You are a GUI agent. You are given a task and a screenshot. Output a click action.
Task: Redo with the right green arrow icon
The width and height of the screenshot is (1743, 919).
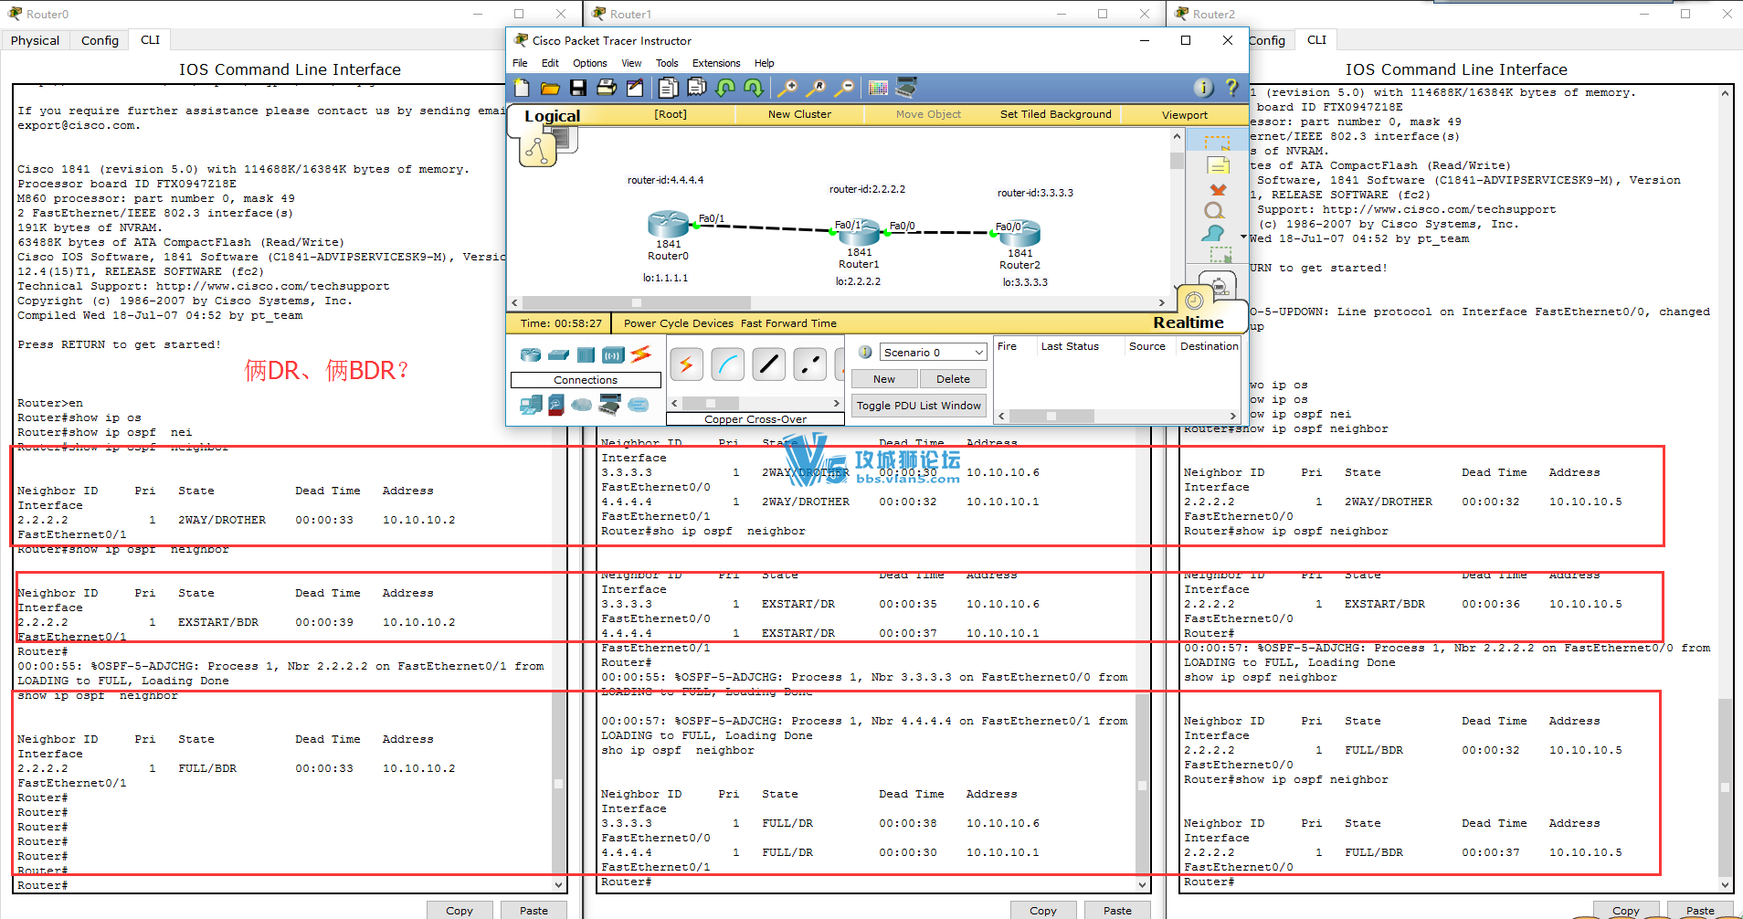pyautogui.click(x=754, y=88)
